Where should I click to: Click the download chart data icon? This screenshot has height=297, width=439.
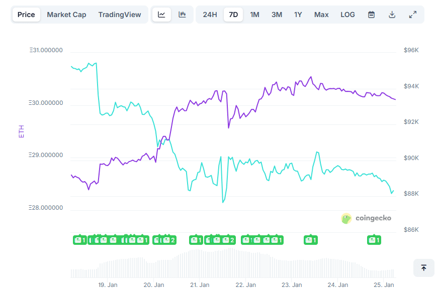tap(392, 15)
